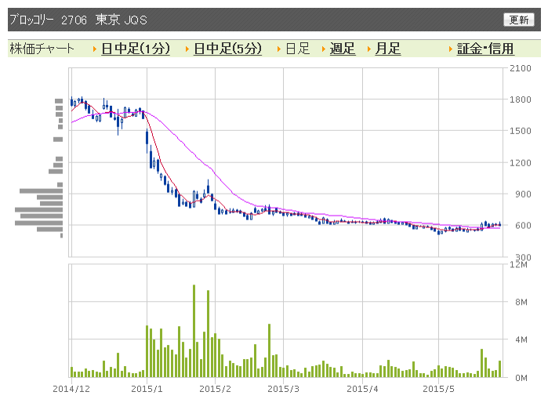Open the 証金・信用 margin information link
This screenshot has height=410, width=548.
pyautogui.click(x=485, y=49)
